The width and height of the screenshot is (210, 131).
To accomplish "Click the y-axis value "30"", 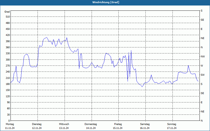I will coord(8,114).
